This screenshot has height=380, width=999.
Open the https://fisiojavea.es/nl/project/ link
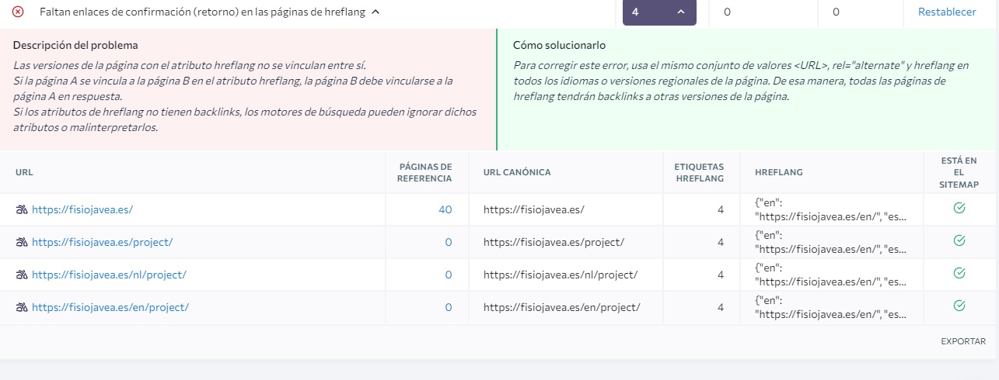109,275
